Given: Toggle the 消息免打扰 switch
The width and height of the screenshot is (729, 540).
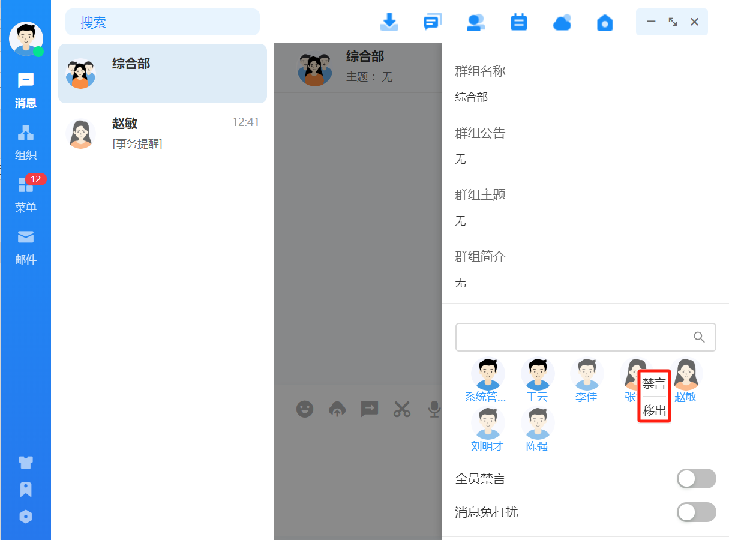Looking at the screenshot, I should pyautogui.click(x=696, y=512).
